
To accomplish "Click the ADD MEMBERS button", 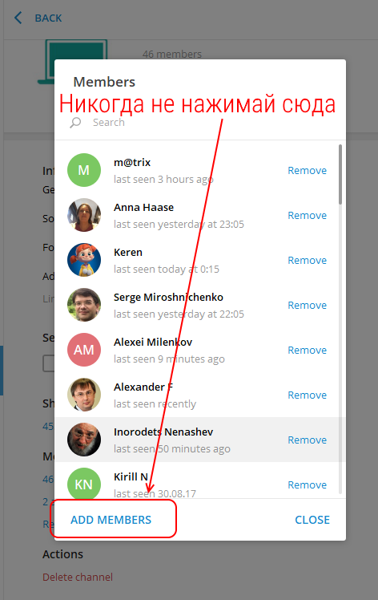I will coord(111,520).
